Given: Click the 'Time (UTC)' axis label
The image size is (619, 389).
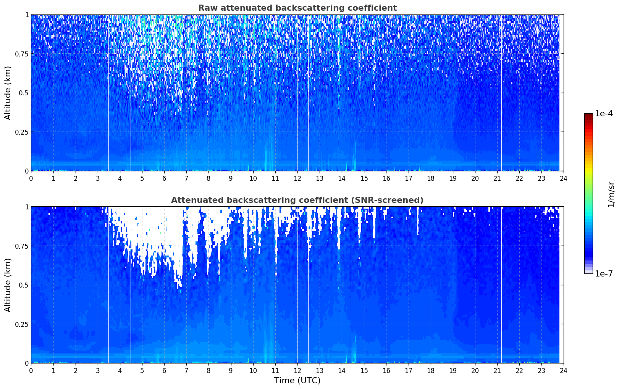Looking at the screenshot, I should pyautogui.click(x=297, y=381).
